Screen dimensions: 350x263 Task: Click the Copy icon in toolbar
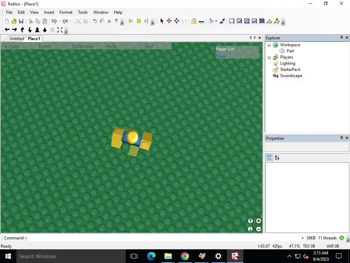[38, 21]
